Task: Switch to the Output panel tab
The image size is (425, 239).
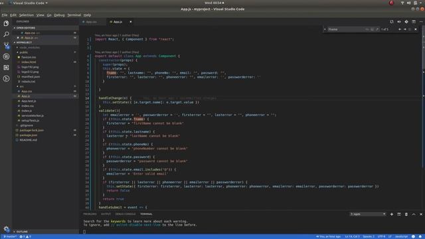Action: click(106, 214)
